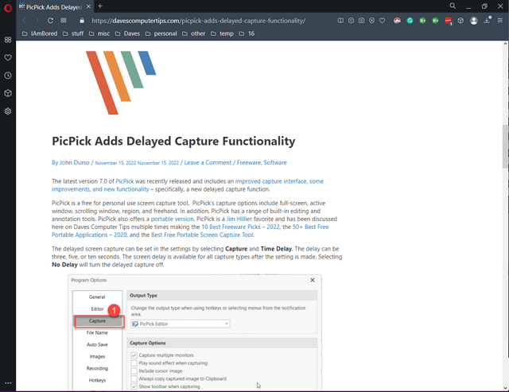The height and width of the screenshot is (392, 509).
Task: Click the page vertical scrollbar thumb
Action: tap(506, 146)
